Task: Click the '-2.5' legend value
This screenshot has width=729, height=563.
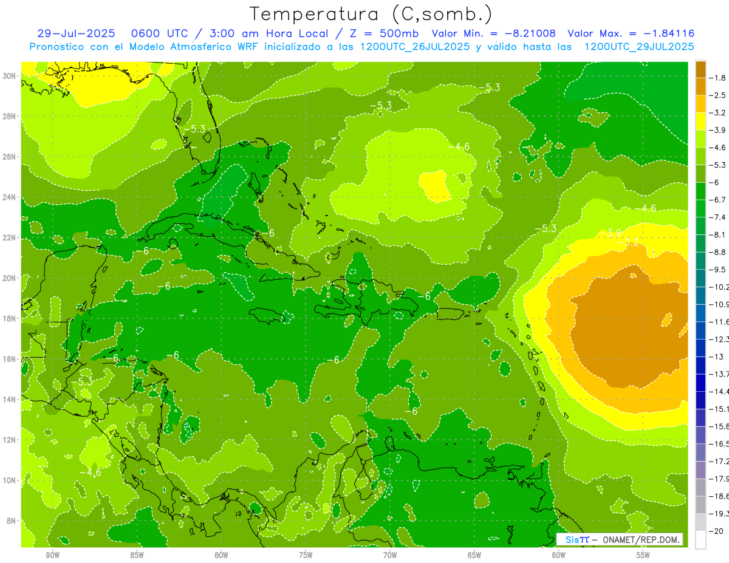Action: pos(717,95)
